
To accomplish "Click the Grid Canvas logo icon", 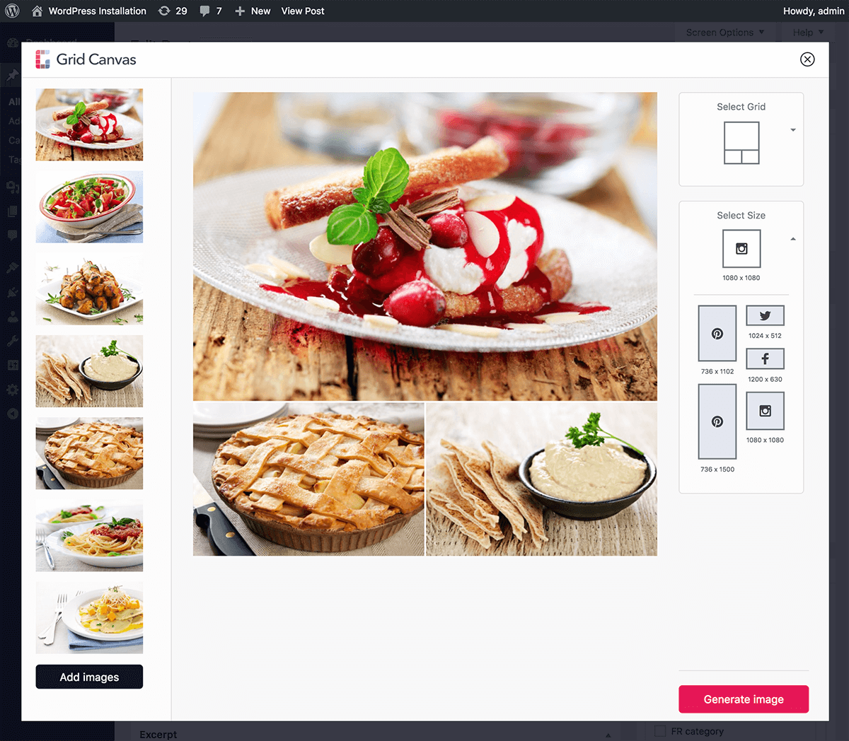I will pos(42,59).
